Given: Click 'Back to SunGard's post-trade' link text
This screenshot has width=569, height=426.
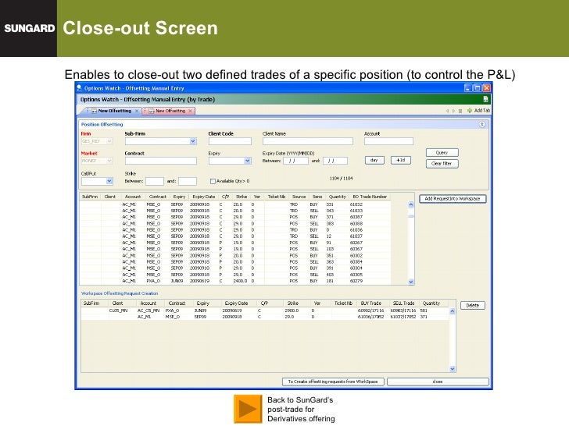Looking at the screenshot, I should pyautogui.click(x=301, y=410).
